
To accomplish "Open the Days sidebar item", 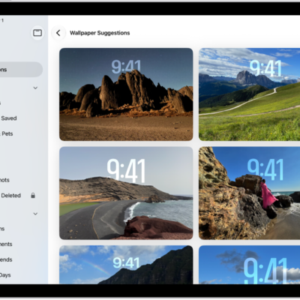I will [5, 275].
